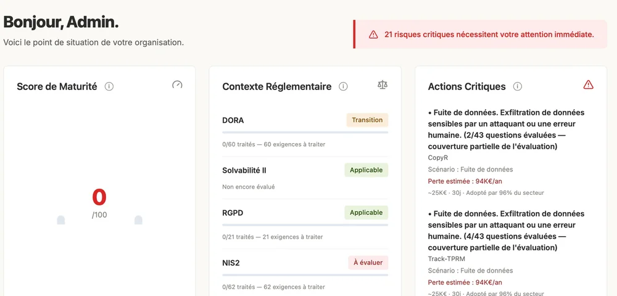Click the Track-TPRM label
The height and width of the screenshot is (296, 617).
click(446, 258)
